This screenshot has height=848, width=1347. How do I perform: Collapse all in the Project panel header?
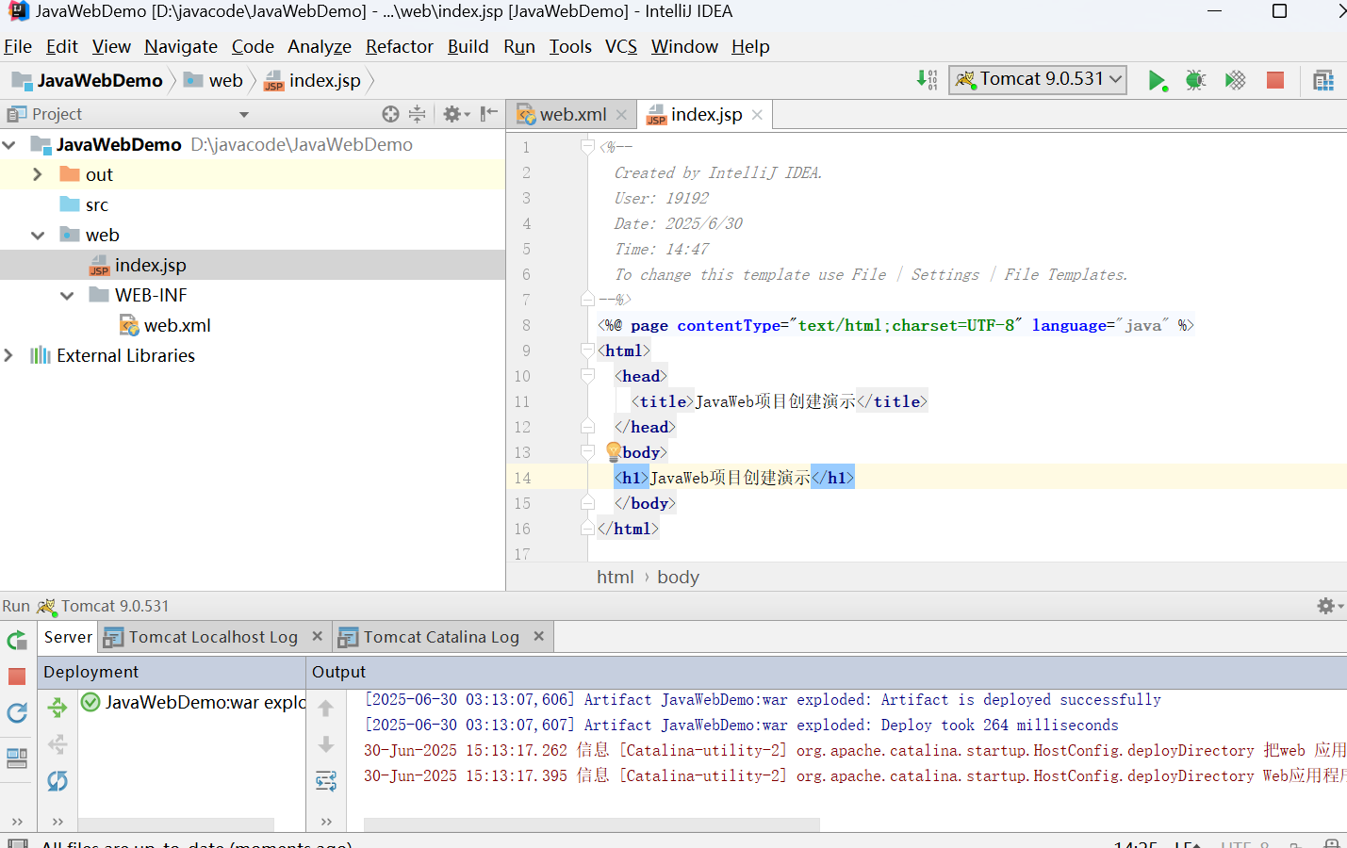pyautogui.click(x=418, y=114)
